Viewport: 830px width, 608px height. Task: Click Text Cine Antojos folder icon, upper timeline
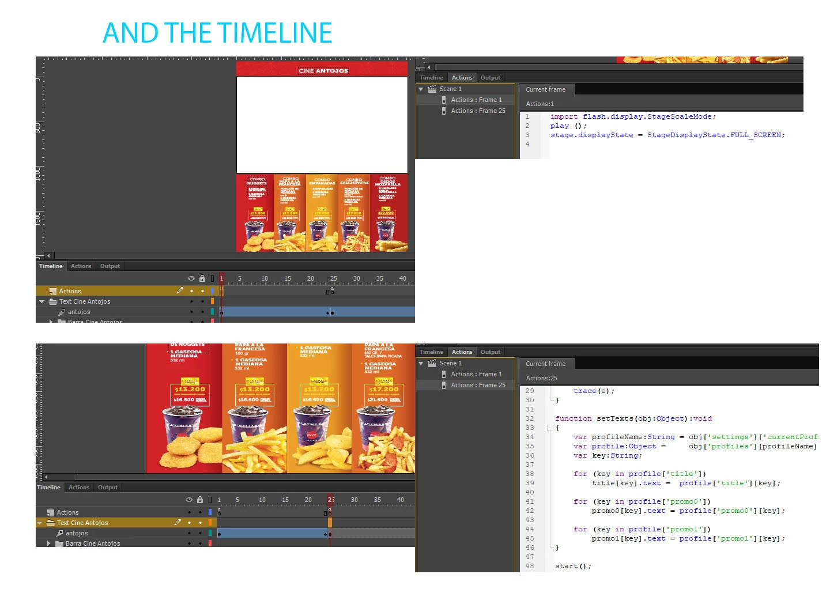[53, 301]
